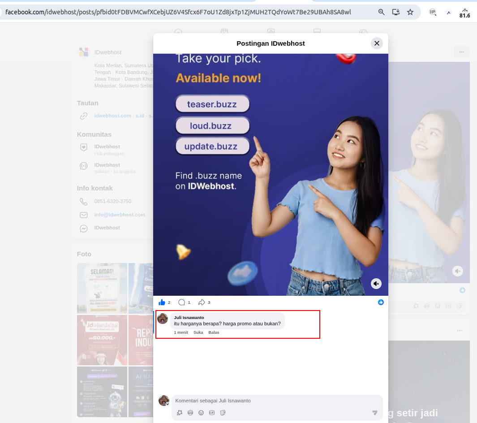Open the Juli Isnawanto commenter name
The image size is (477, 423).
point(189,317)
